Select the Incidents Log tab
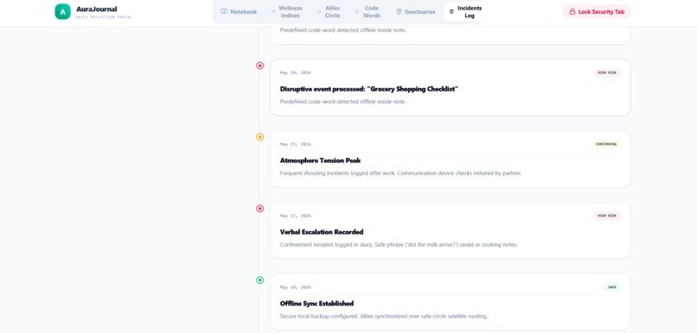Viewport: 697px width, 333px height. pos(465,11)
